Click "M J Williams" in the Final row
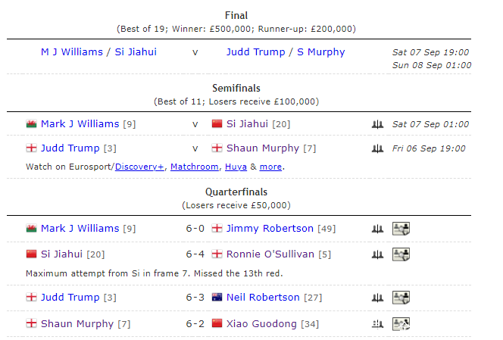503x340 pixels. click(x=70, y=52)
